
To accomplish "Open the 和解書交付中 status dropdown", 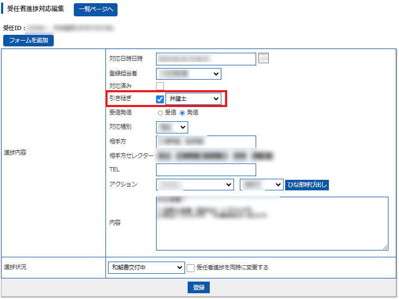I will (x=145, y=268).
